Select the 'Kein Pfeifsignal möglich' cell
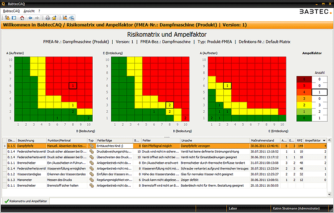The image size is (334, 213). click(161, 146)
